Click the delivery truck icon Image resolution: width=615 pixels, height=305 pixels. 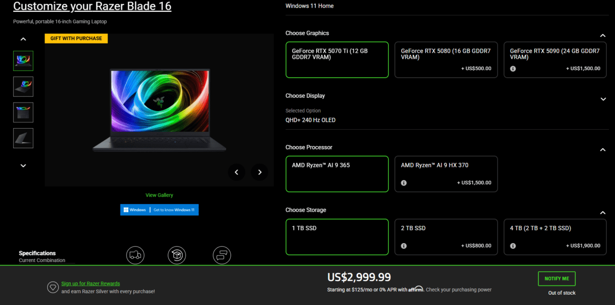tap(135, 255)
